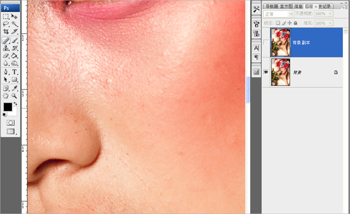Screen dimensions: 350x214
Task: Open the 正常 blend mode dropdown
Action: [x=278, y=14]
